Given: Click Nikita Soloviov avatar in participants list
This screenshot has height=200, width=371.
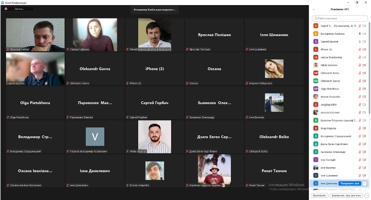Looking at the screenshot, I should 316,65.
